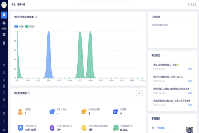Click the info icon beside 今日数据概览

pos(29,93)
